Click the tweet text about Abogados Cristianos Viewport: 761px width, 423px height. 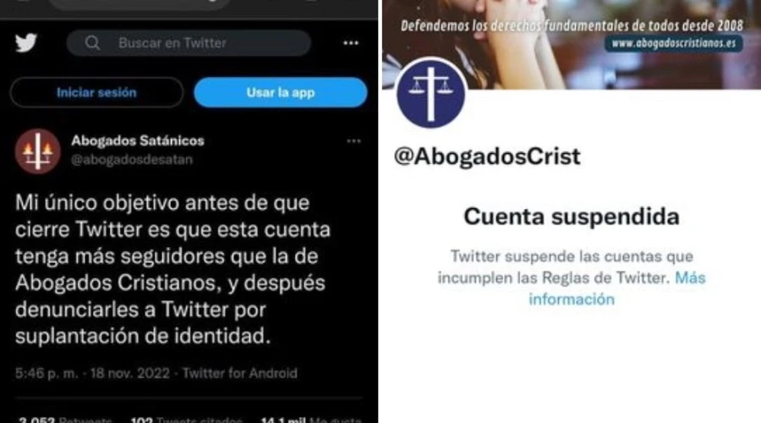(x=172, y=268)
